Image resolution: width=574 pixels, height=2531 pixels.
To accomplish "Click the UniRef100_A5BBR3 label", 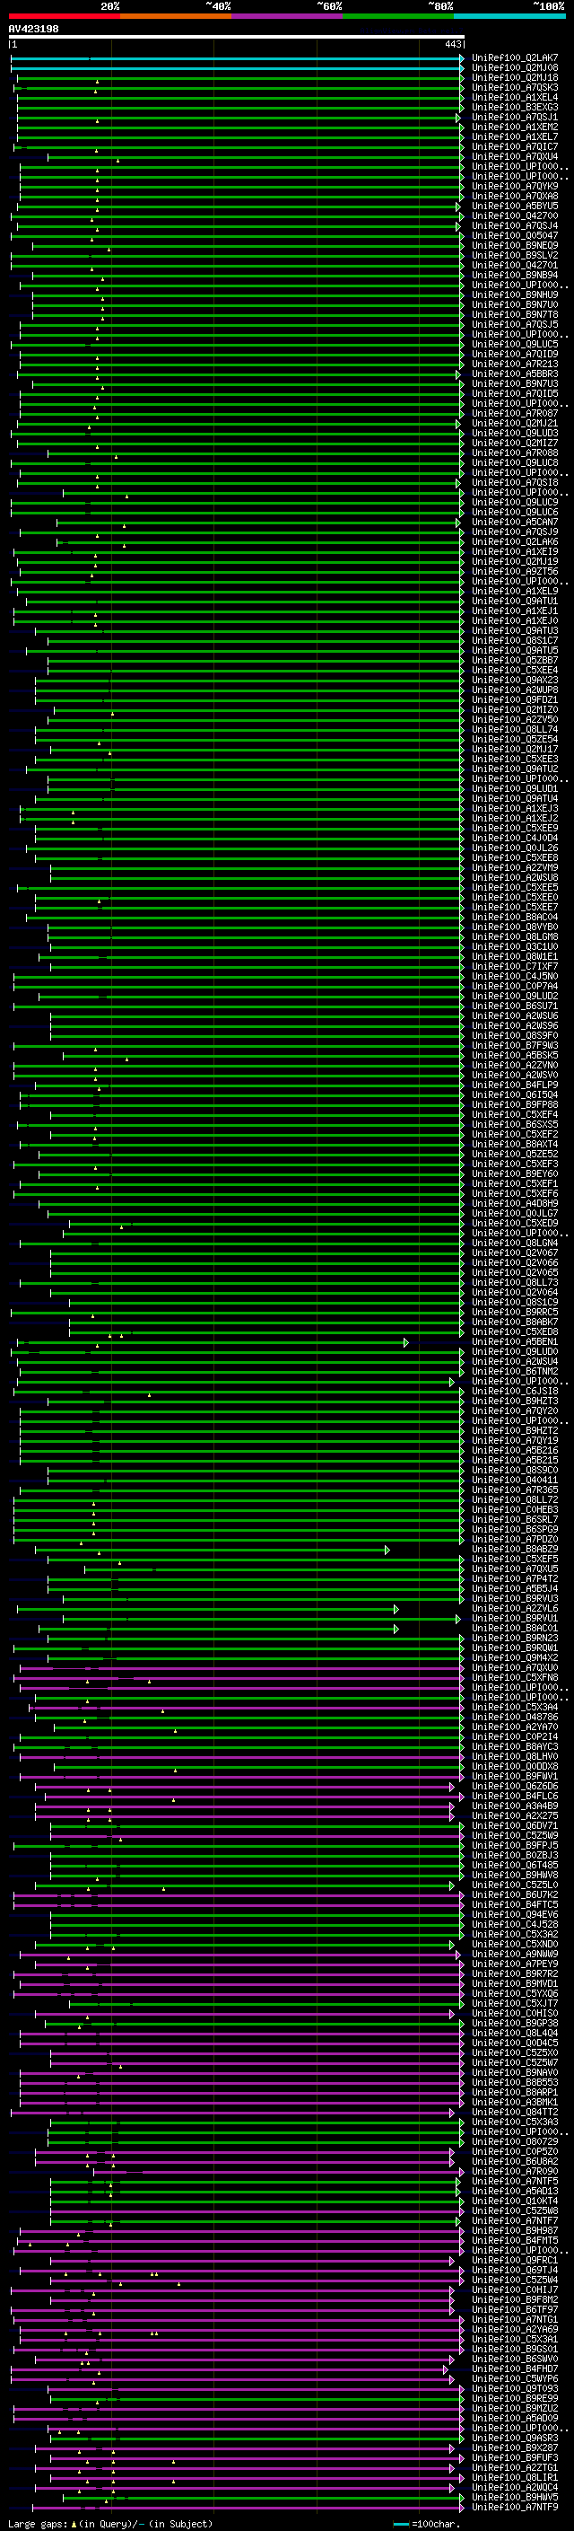I will coord(515,373).
